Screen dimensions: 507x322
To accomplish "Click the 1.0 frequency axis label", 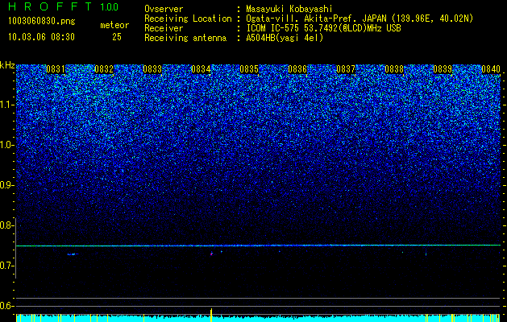I will (7, 145).
